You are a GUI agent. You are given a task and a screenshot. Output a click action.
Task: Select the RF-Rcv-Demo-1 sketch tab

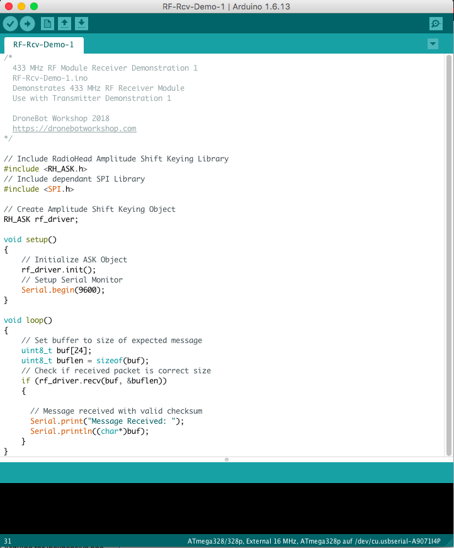coord(43,45)
